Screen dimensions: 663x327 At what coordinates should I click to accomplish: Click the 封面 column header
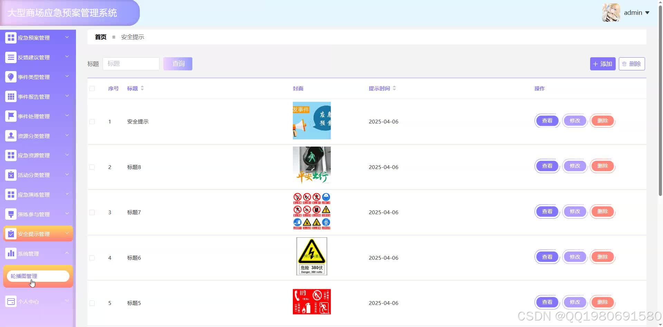298,89
